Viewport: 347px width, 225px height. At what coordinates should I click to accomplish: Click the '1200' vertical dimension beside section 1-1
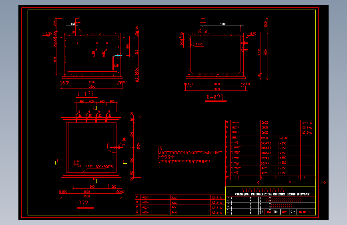click(136, 53)
